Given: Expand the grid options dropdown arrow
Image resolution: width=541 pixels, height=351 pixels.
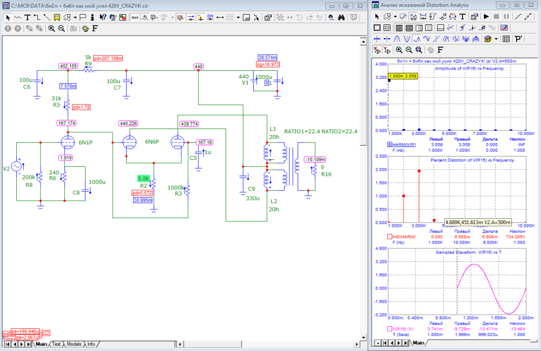Looking at the screenshot, I should pos(238,17).
